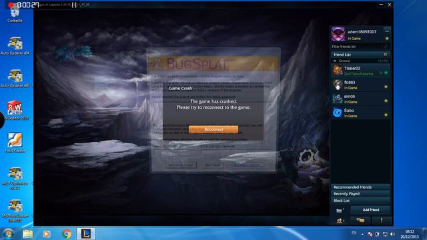This screenshot has width=427, height=240.
Task: Click your own yellow In Game status dot
Action: [x=387, y=39]
